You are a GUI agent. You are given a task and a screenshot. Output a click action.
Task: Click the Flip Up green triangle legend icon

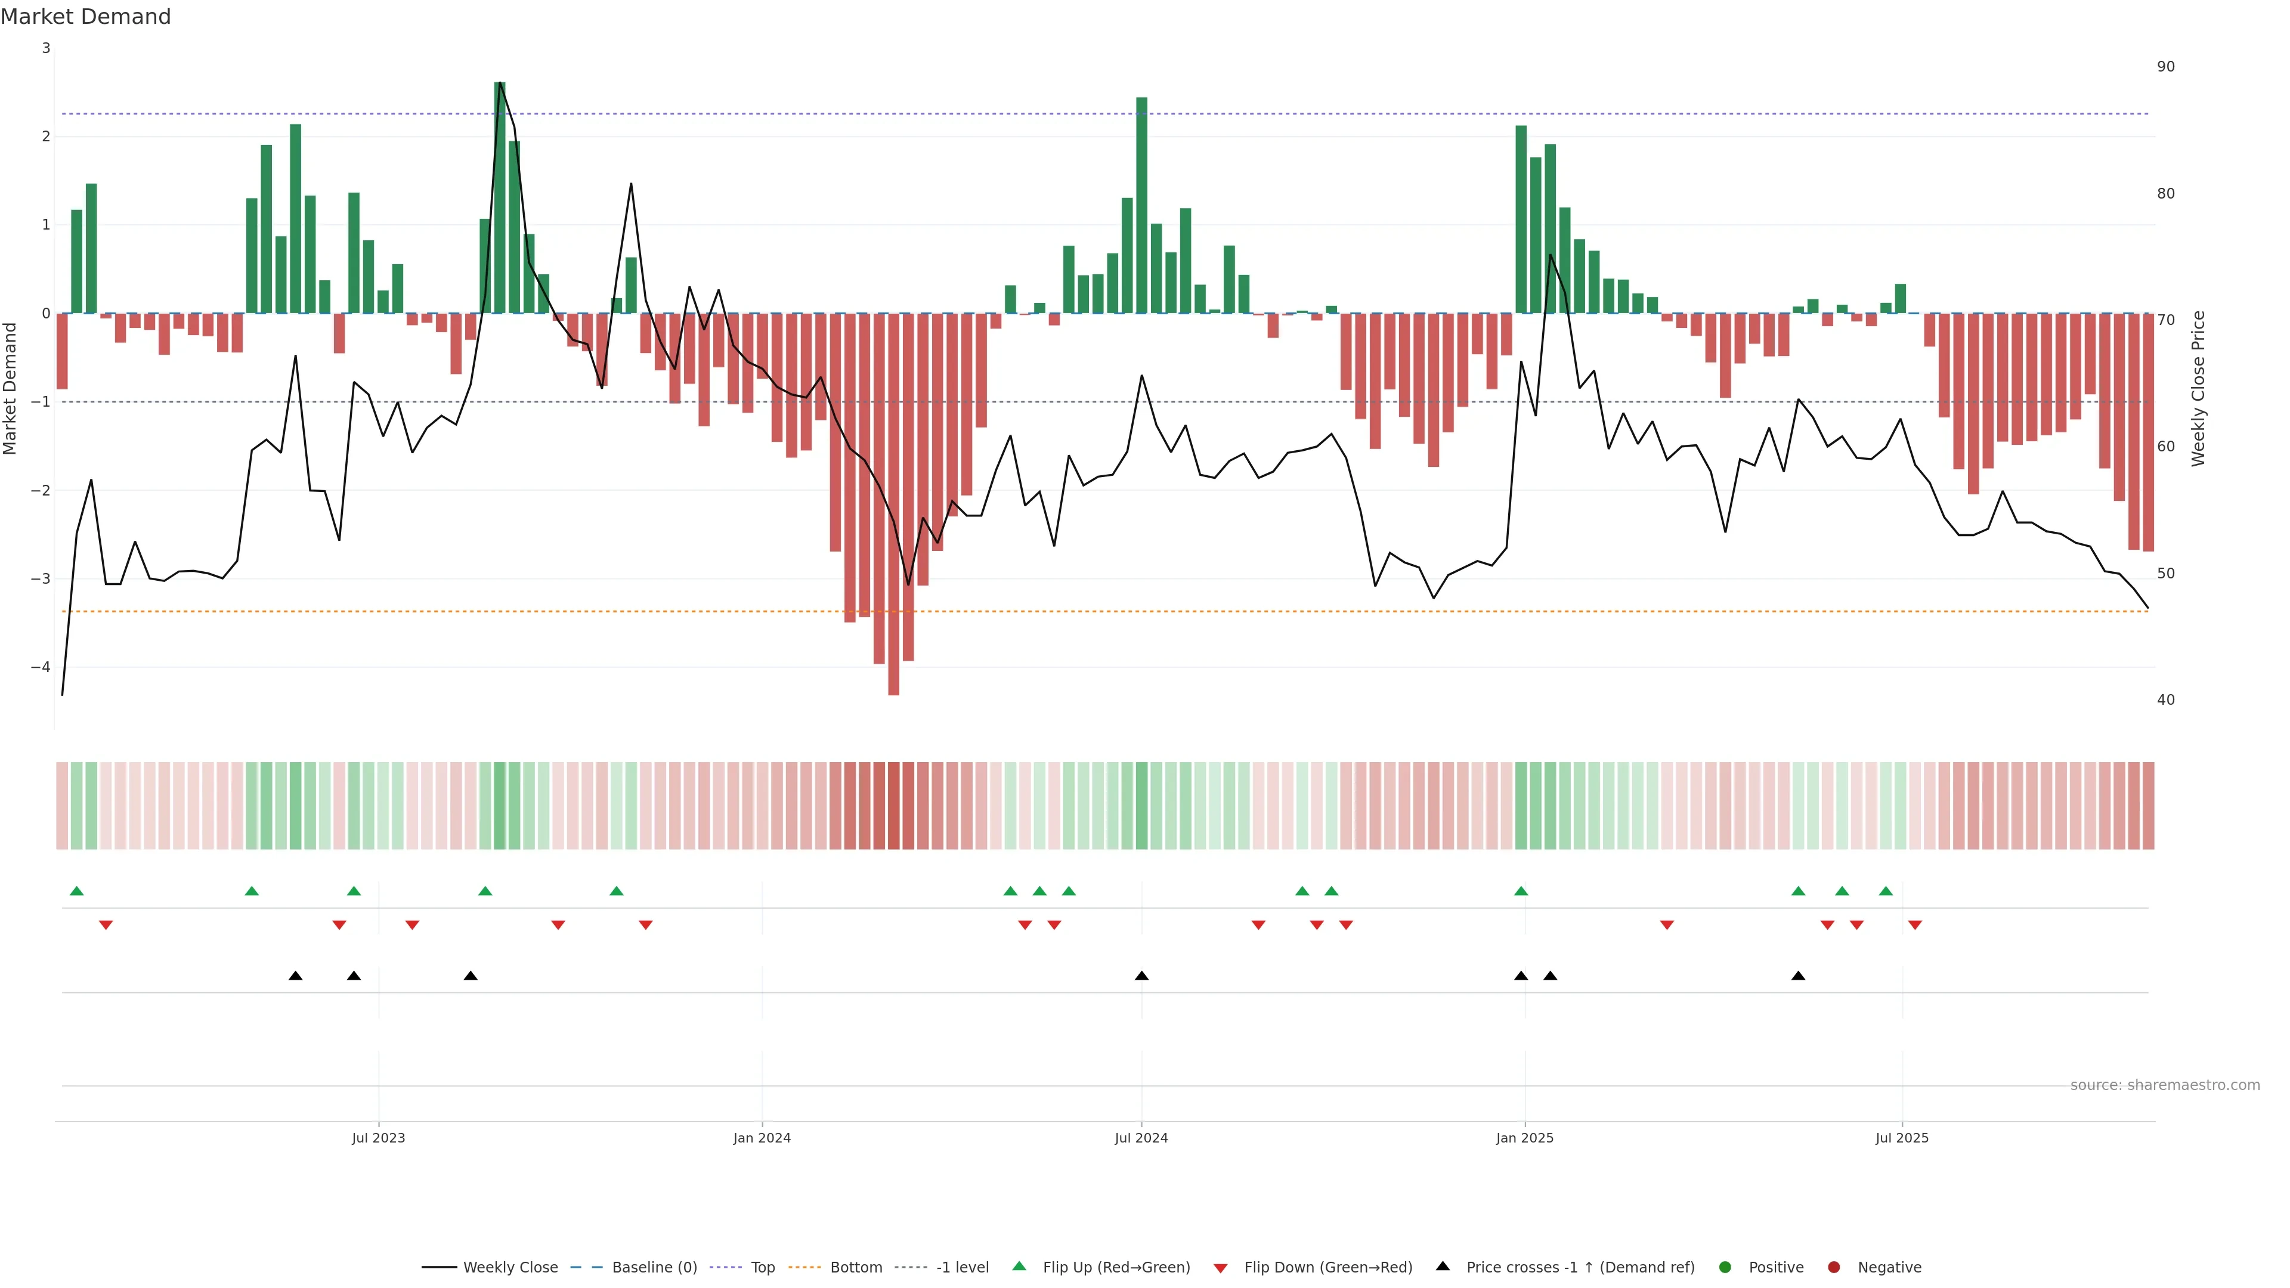pyautogui.click(x=1019, y=1266)
